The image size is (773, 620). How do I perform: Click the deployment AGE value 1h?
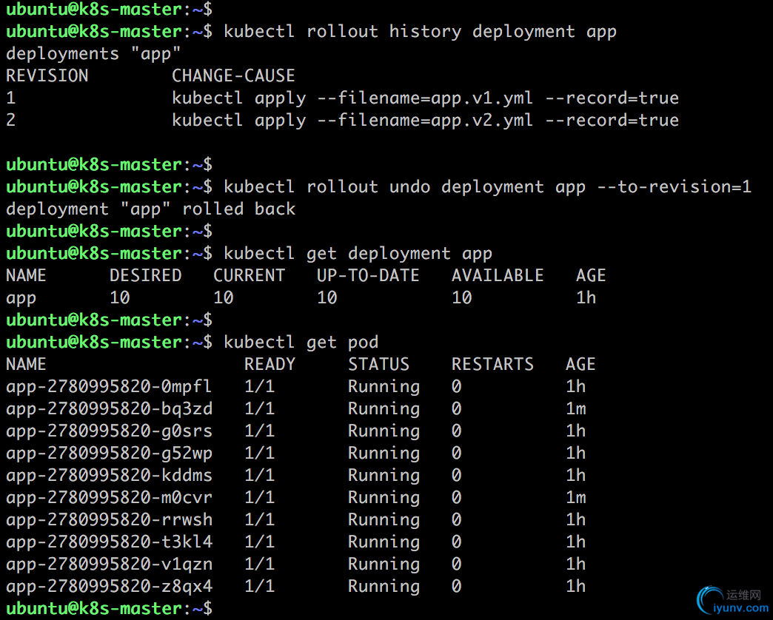pos(586,297)
